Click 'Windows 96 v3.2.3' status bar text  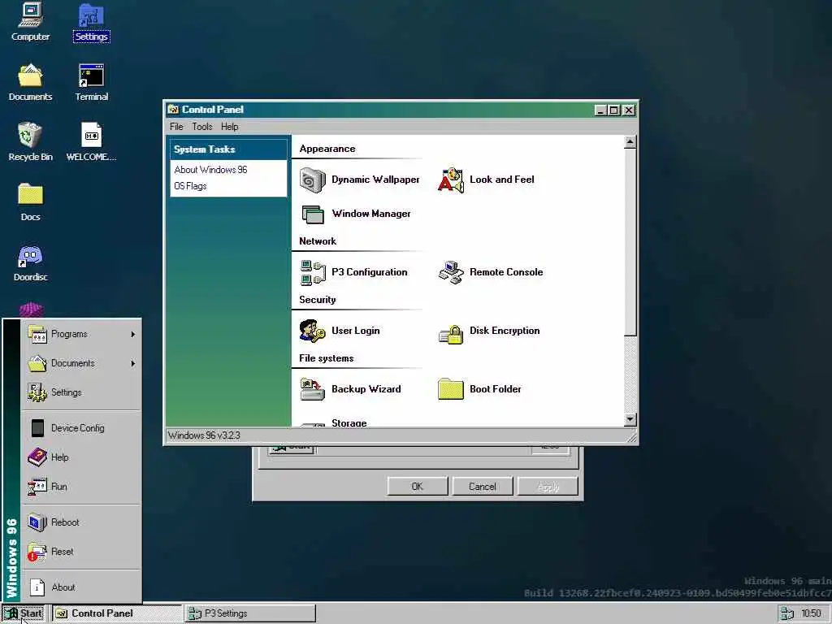[x=204, y=435]
